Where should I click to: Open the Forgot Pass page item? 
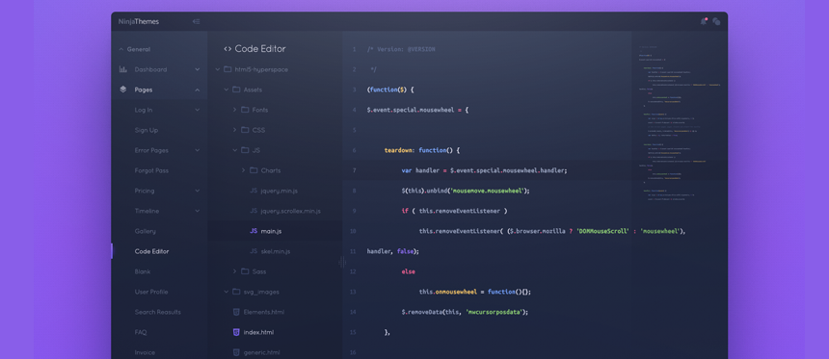(x=151, y=170)
